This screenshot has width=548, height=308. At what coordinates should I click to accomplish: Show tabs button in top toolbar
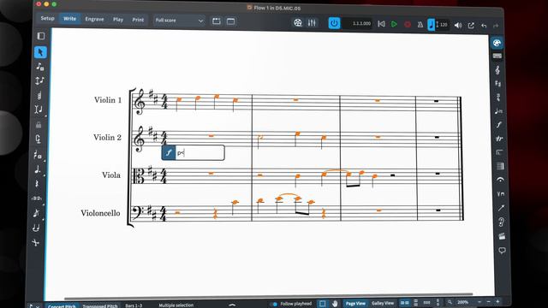click(217, 21)
